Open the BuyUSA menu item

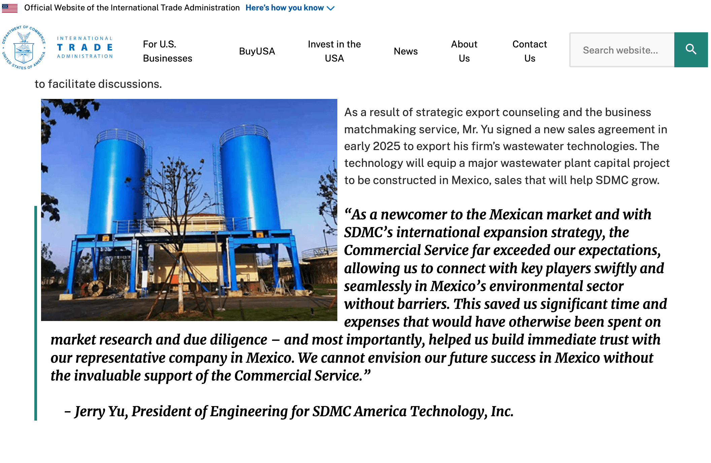coord(257,51)
